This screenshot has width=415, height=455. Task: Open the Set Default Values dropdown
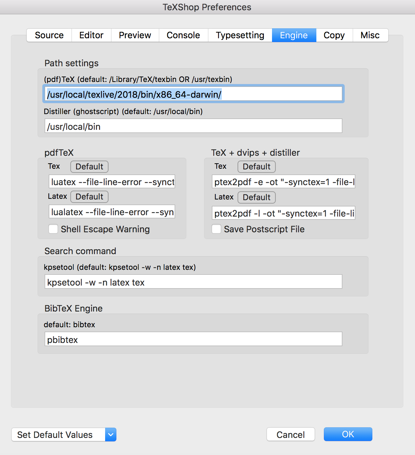coord(64,435)
